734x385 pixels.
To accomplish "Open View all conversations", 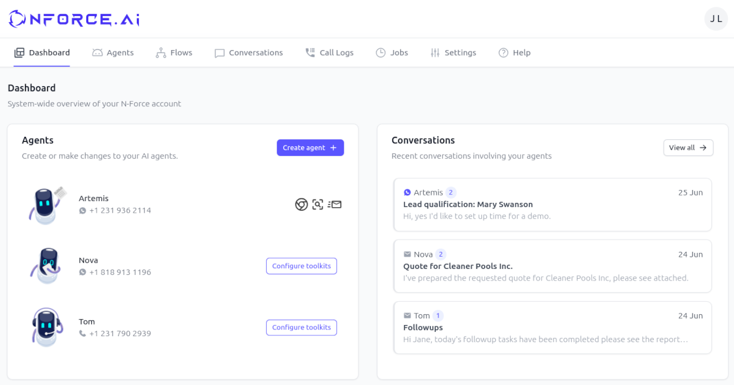I will pyautogui.click(x=688, y=147).
